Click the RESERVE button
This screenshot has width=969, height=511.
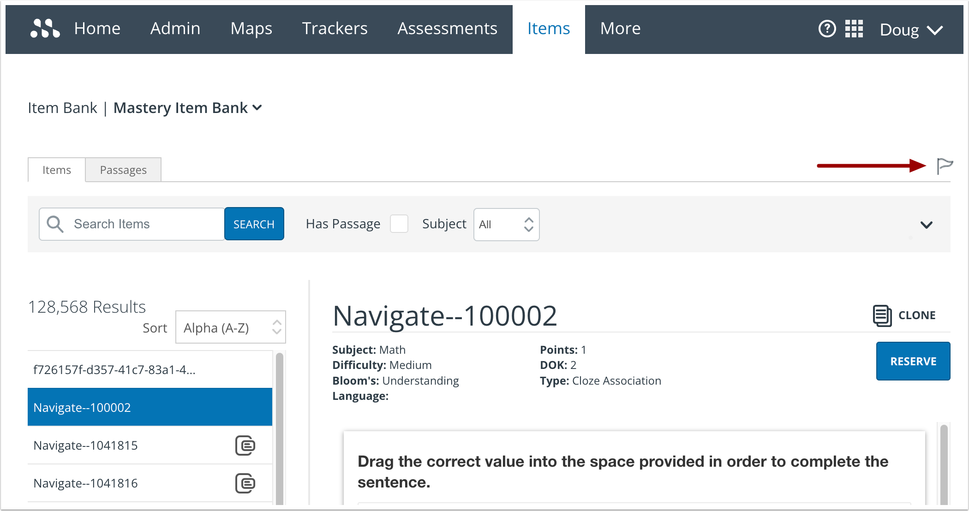point(913,361)
